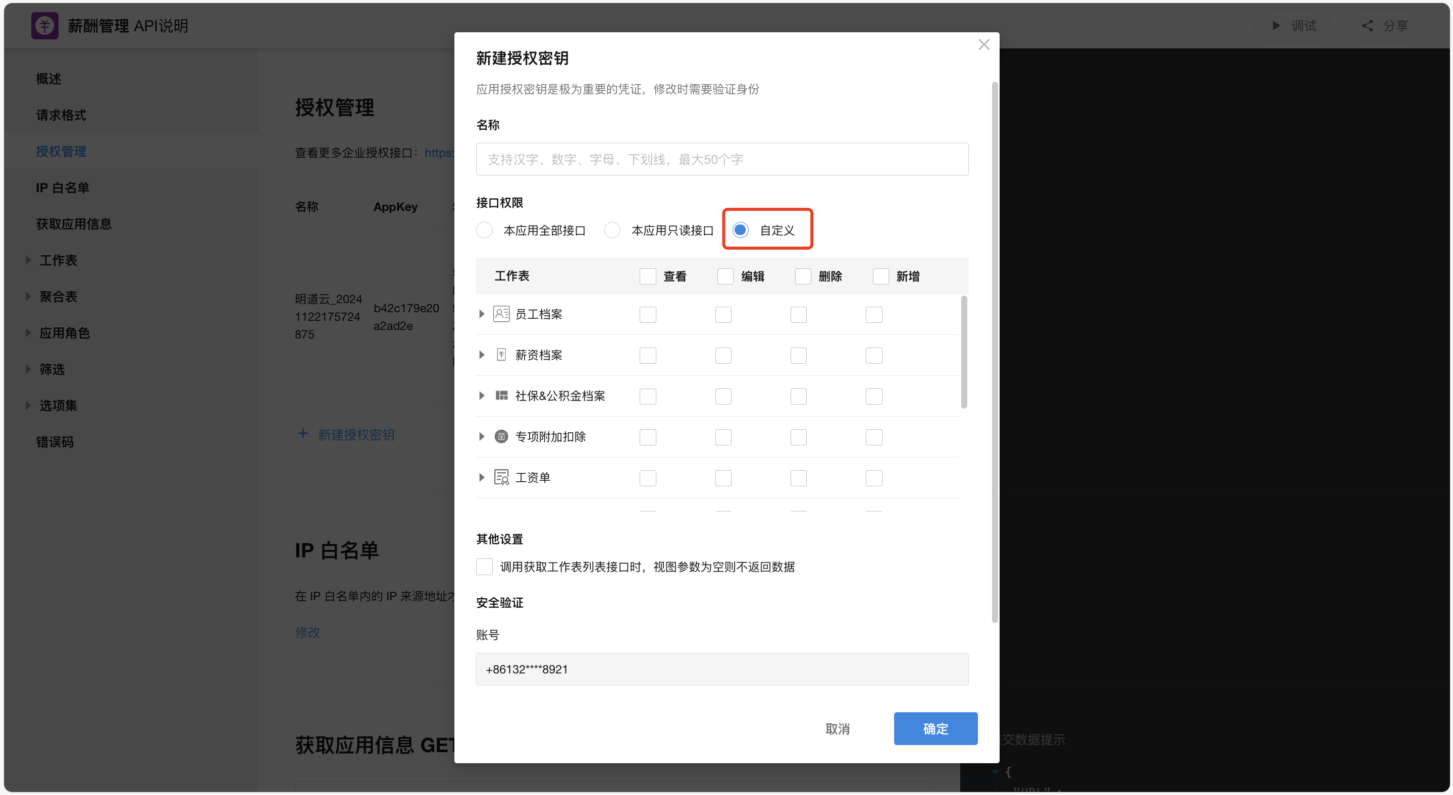Viewport: 1453px width, 795px height.
Task: Open 请求格式 in the sidebar
Action: pyautogui.click(x=61, y=115)
